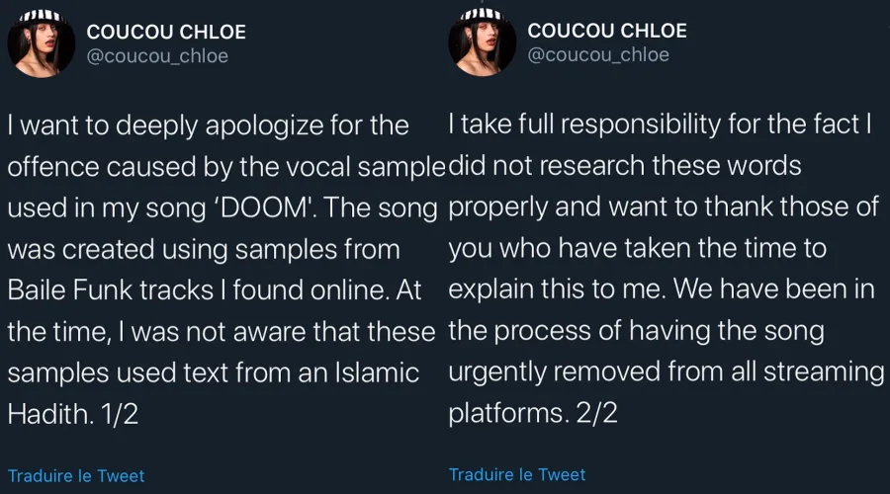Click @coucou_chloe handle on the left tweet
Image resolution: width=890 pixels, height=494 pixels.
pos(157,55)
